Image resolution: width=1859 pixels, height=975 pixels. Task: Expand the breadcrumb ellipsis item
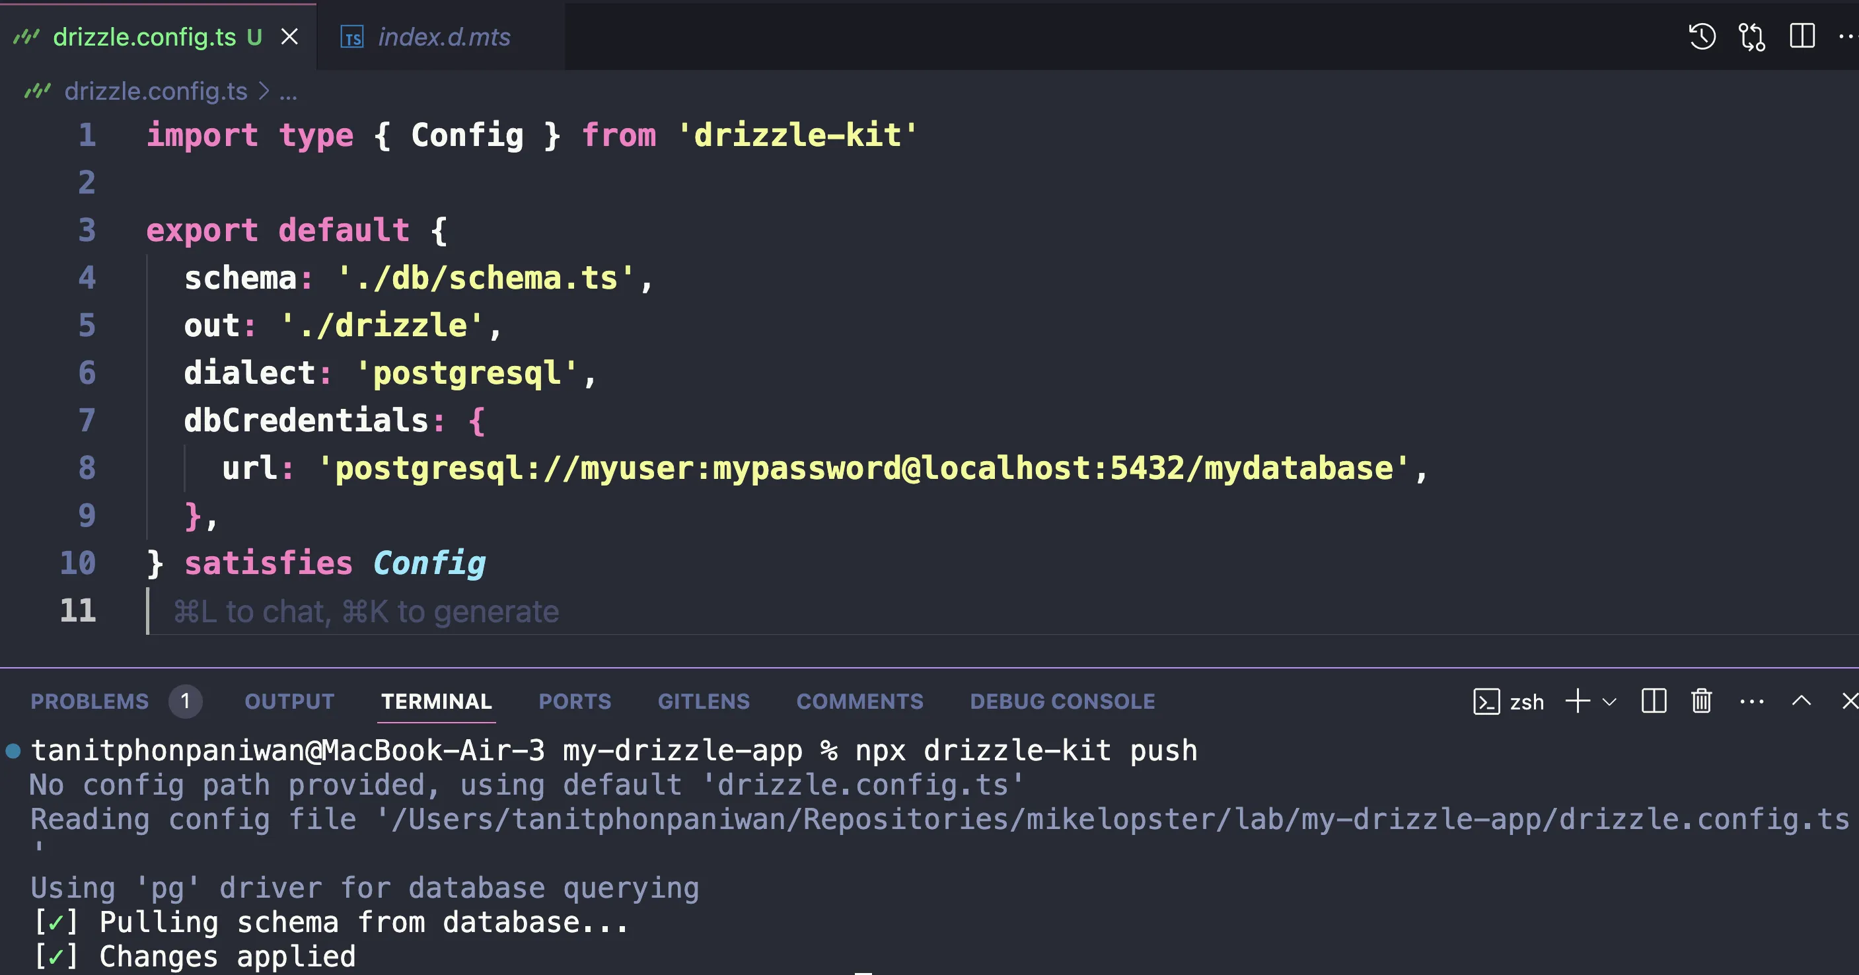[x=288, y=92]
